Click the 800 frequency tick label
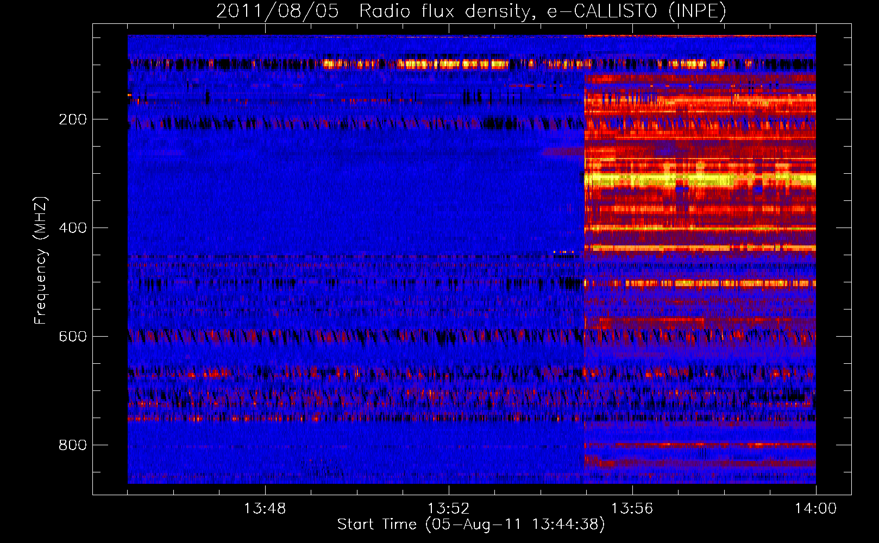Viewport: 879px width, 543px height. coord(73,445)
